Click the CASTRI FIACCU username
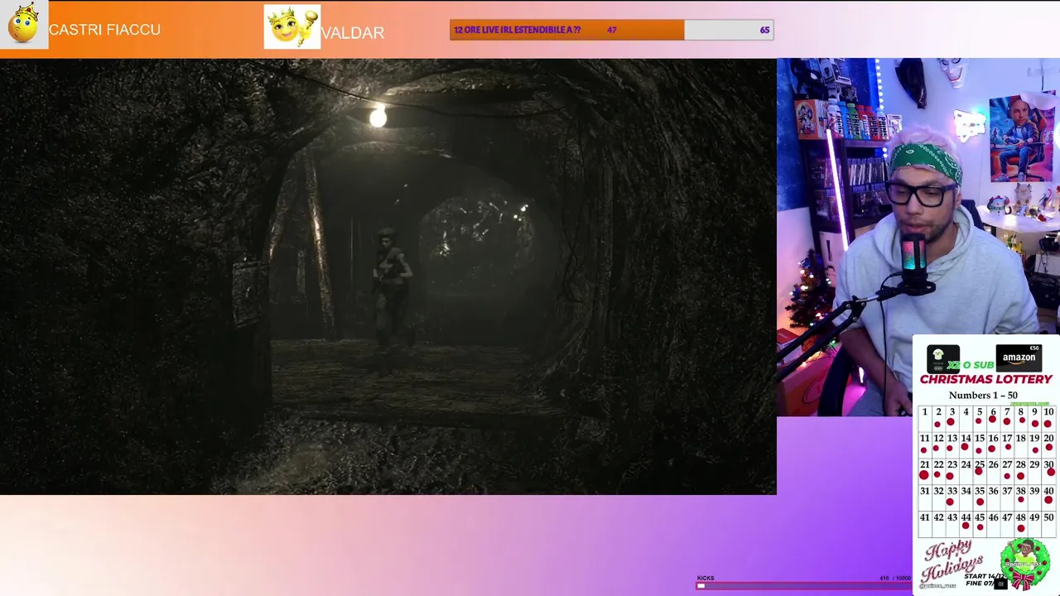This screenshot has height=596, width=1060. (104, 30)
